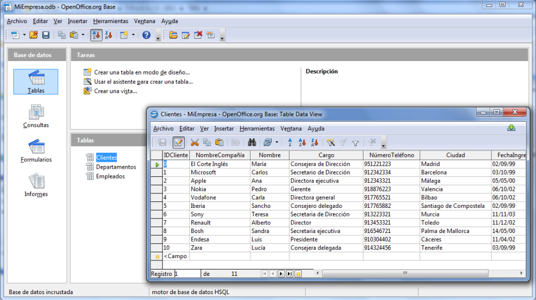This screenshot has height=300, width=536.
Task: Select Empleados table in list
Action: (110, 176)
